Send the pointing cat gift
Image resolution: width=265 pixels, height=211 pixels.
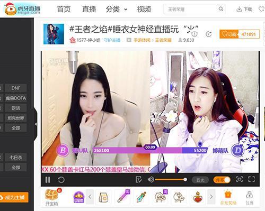[179, 197]
